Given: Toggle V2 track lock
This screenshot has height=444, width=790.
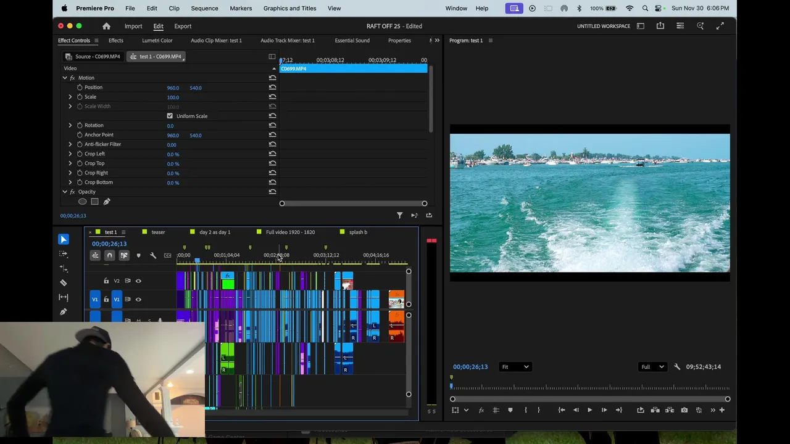Looking at the screenshot, I should tap(106, 281).
